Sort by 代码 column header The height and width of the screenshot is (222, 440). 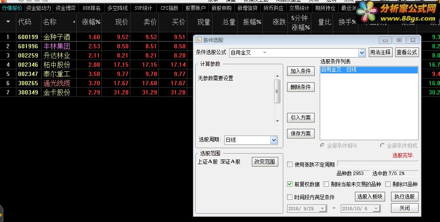pos(25,22)
